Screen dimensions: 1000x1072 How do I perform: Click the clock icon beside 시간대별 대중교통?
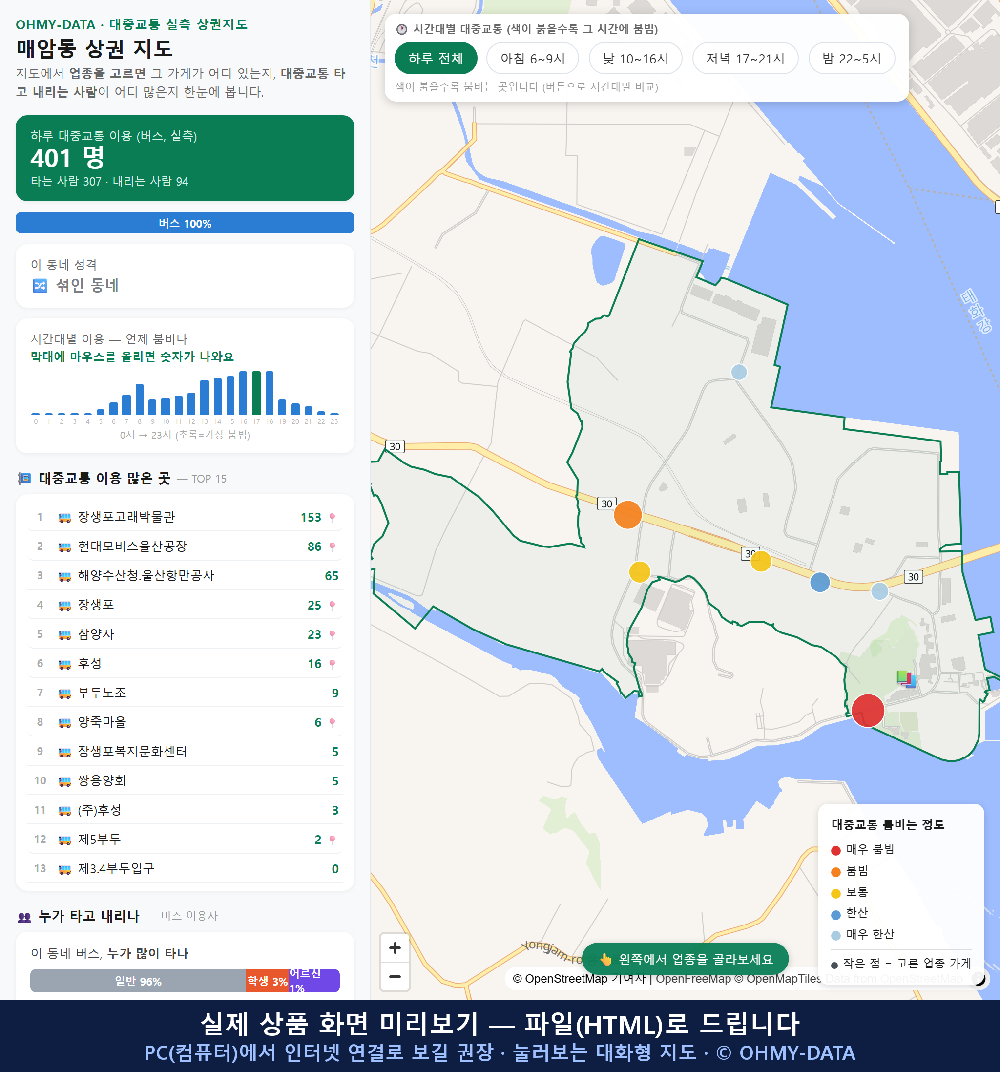point(402,29)
